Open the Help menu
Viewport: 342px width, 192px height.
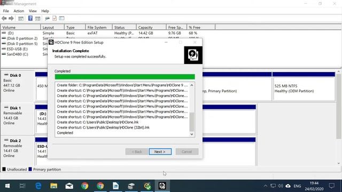(x=45, y=11)
